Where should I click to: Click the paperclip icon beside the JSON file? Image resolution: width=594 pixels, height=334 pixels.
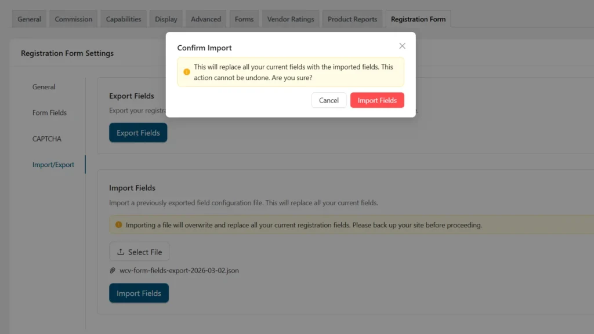113,270
